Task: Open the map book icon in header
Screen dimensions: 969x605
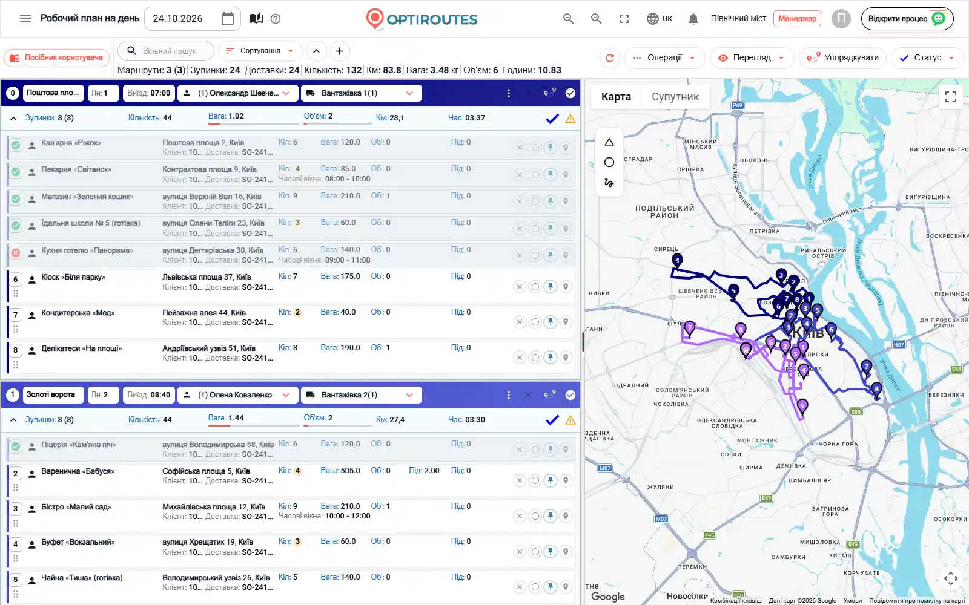Action: [256, 19]
